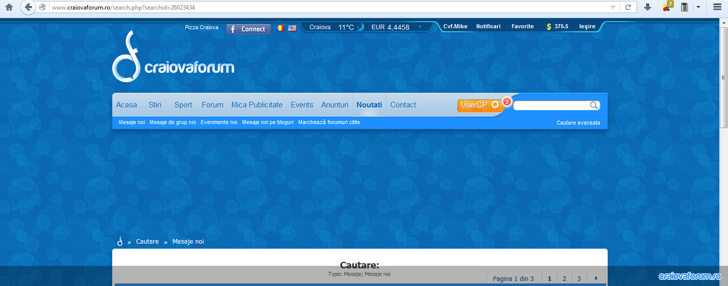Open the URL history dropdown arrow
Viewport: 728px width, 286px height.
click(x=613, y=7)
